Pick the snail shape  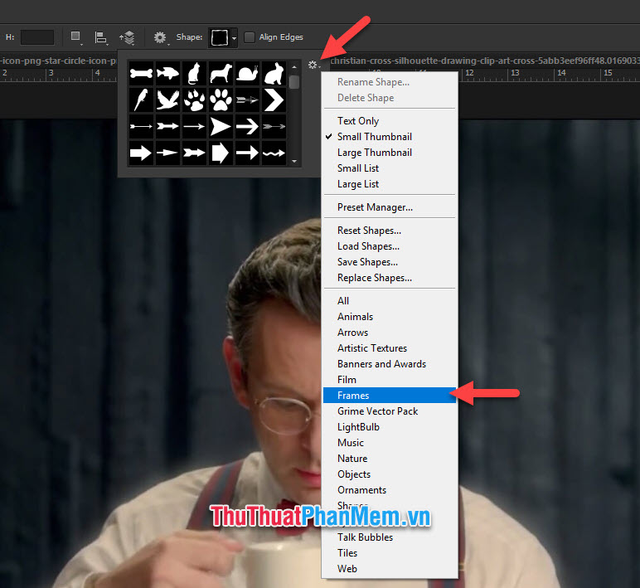coord(247,74)
